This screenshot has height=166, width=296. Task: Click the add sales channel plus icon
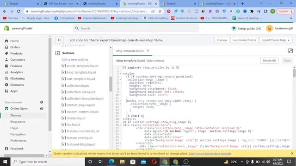click(x=42, y=102)
